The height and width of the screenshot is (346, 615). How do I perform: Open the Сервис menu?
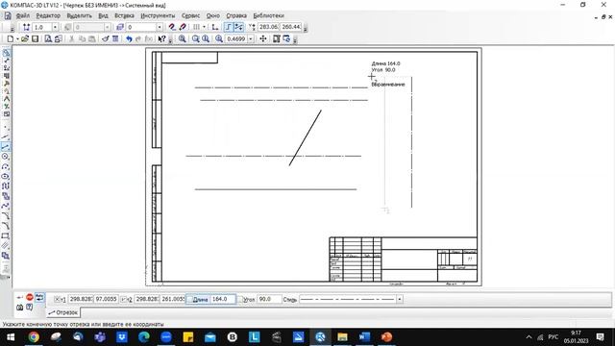coord(190,15)
